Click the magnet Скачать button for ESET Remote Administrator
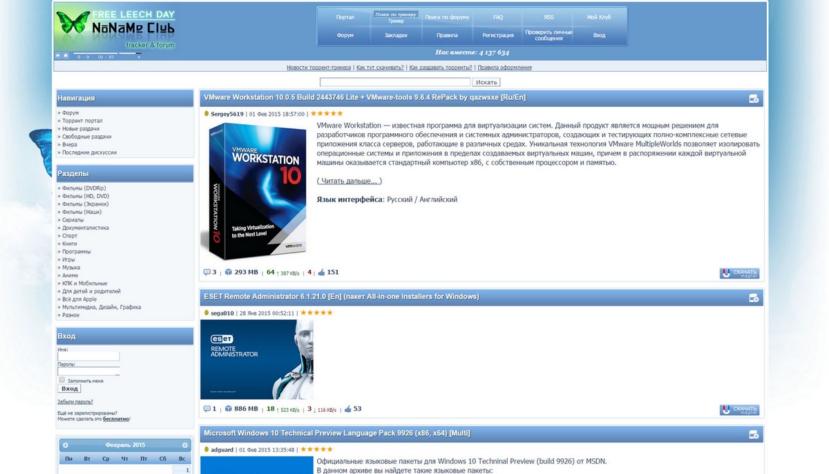This screenshot has height=474, width=829. pos(739,409)
